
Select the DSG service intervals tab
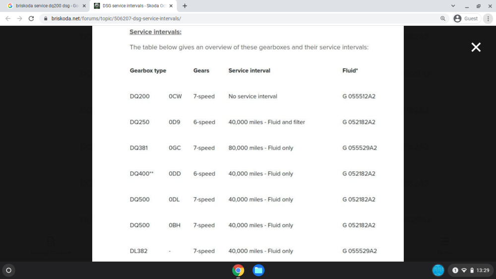click(x=133, y=5)
